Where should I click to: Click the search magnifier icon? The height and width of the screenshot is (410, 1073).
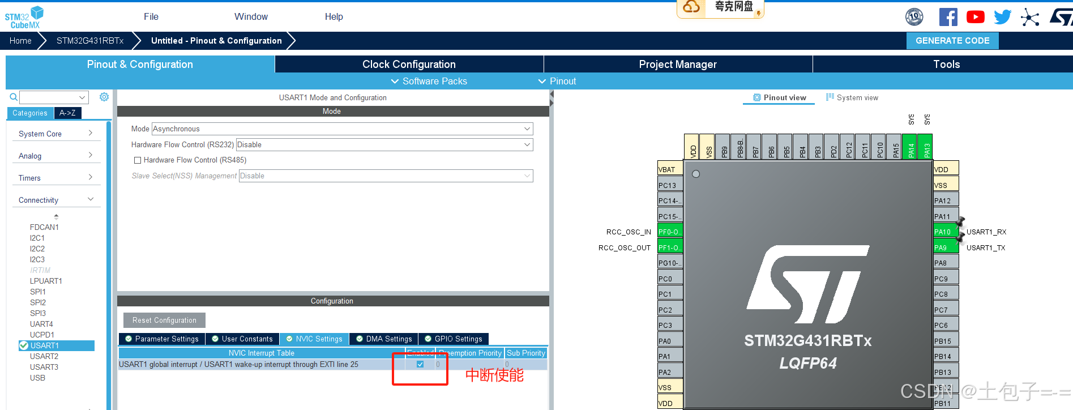coord(14,97)
